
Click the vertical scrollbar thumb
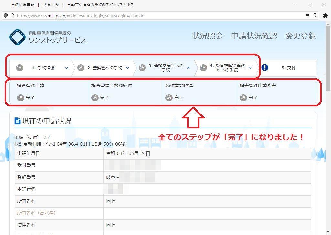click(x=328, y=58)
